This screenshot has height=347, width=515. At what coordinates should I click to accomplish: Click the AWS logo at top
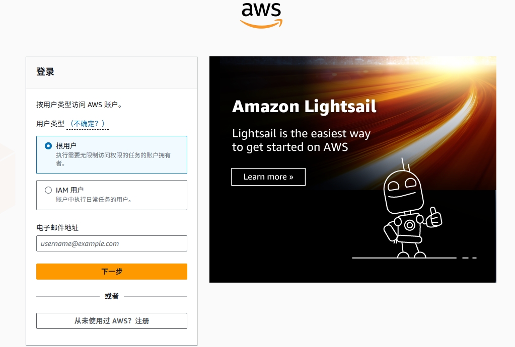[x=261, y=15]
